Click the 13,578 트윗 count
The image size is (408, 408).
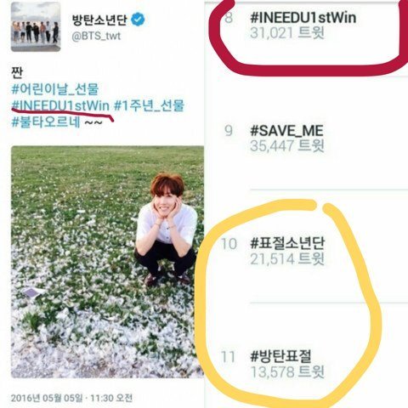pos(287,372)
